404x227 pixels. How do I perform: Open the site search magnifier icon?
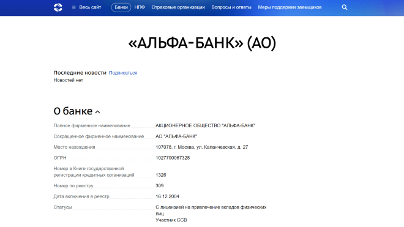[345, 7]
